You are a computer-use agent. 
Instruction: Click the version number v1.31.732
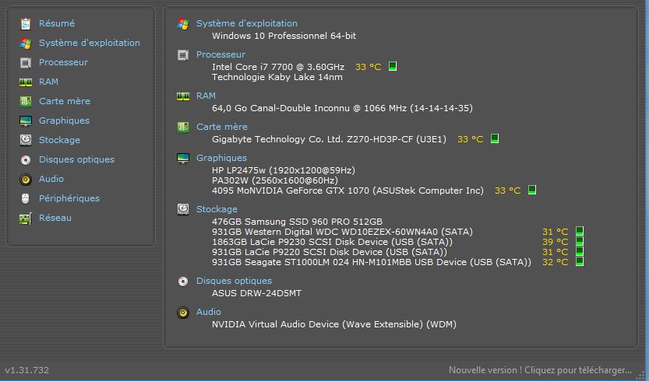(27, 370)
